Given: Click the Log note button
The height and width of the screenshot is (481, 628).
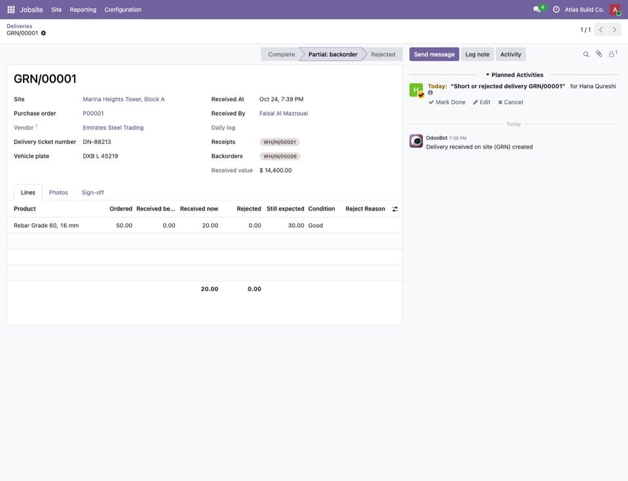Looking at the screenshot, I should click(x=477, y=54).
